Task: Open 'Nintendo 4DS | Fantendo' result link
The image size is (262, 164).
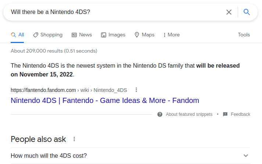Action: (x=105, y=100)
